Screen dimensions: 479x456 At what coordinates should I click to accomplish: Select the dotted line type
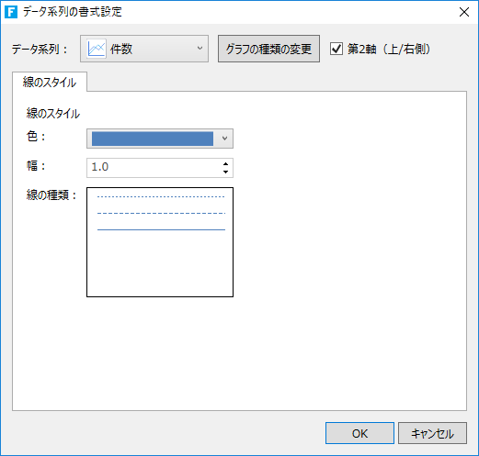(161, 196)
